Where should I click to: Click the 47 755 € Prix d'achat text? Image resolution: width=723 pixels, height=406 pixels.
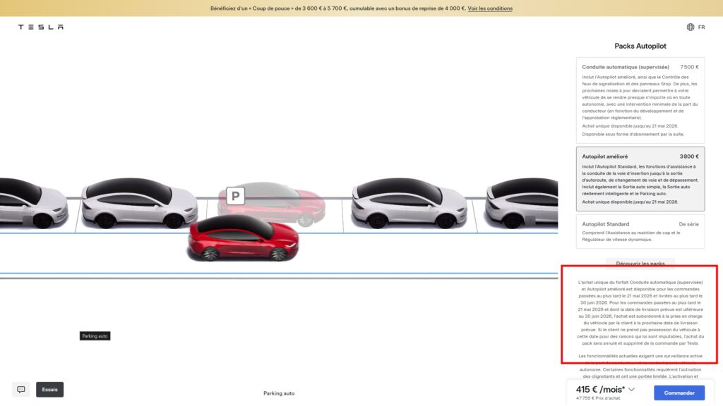(x=598, y=398)
